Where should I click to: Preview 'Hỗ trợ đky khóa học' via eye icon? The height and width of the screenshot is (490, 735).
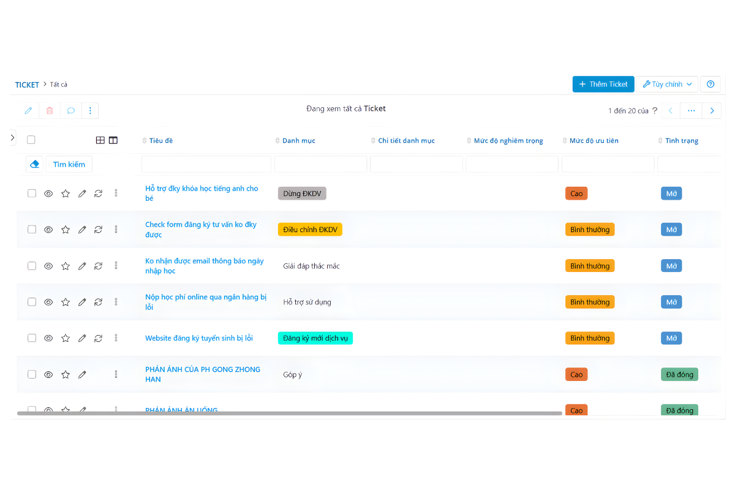[48, 194]
